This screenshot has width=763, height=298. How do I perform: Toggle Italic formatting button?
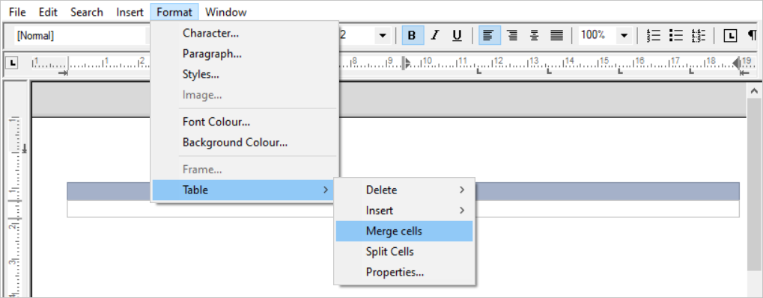coord(435,35)
